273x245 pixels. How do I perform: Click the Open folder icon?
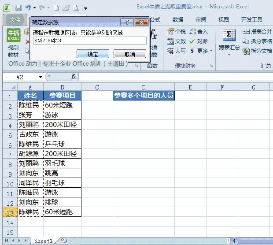point(66,8)
